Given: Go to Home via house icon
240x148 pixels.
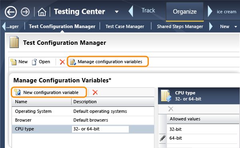Looking at the screenshot, I should [x=42, y=12].
